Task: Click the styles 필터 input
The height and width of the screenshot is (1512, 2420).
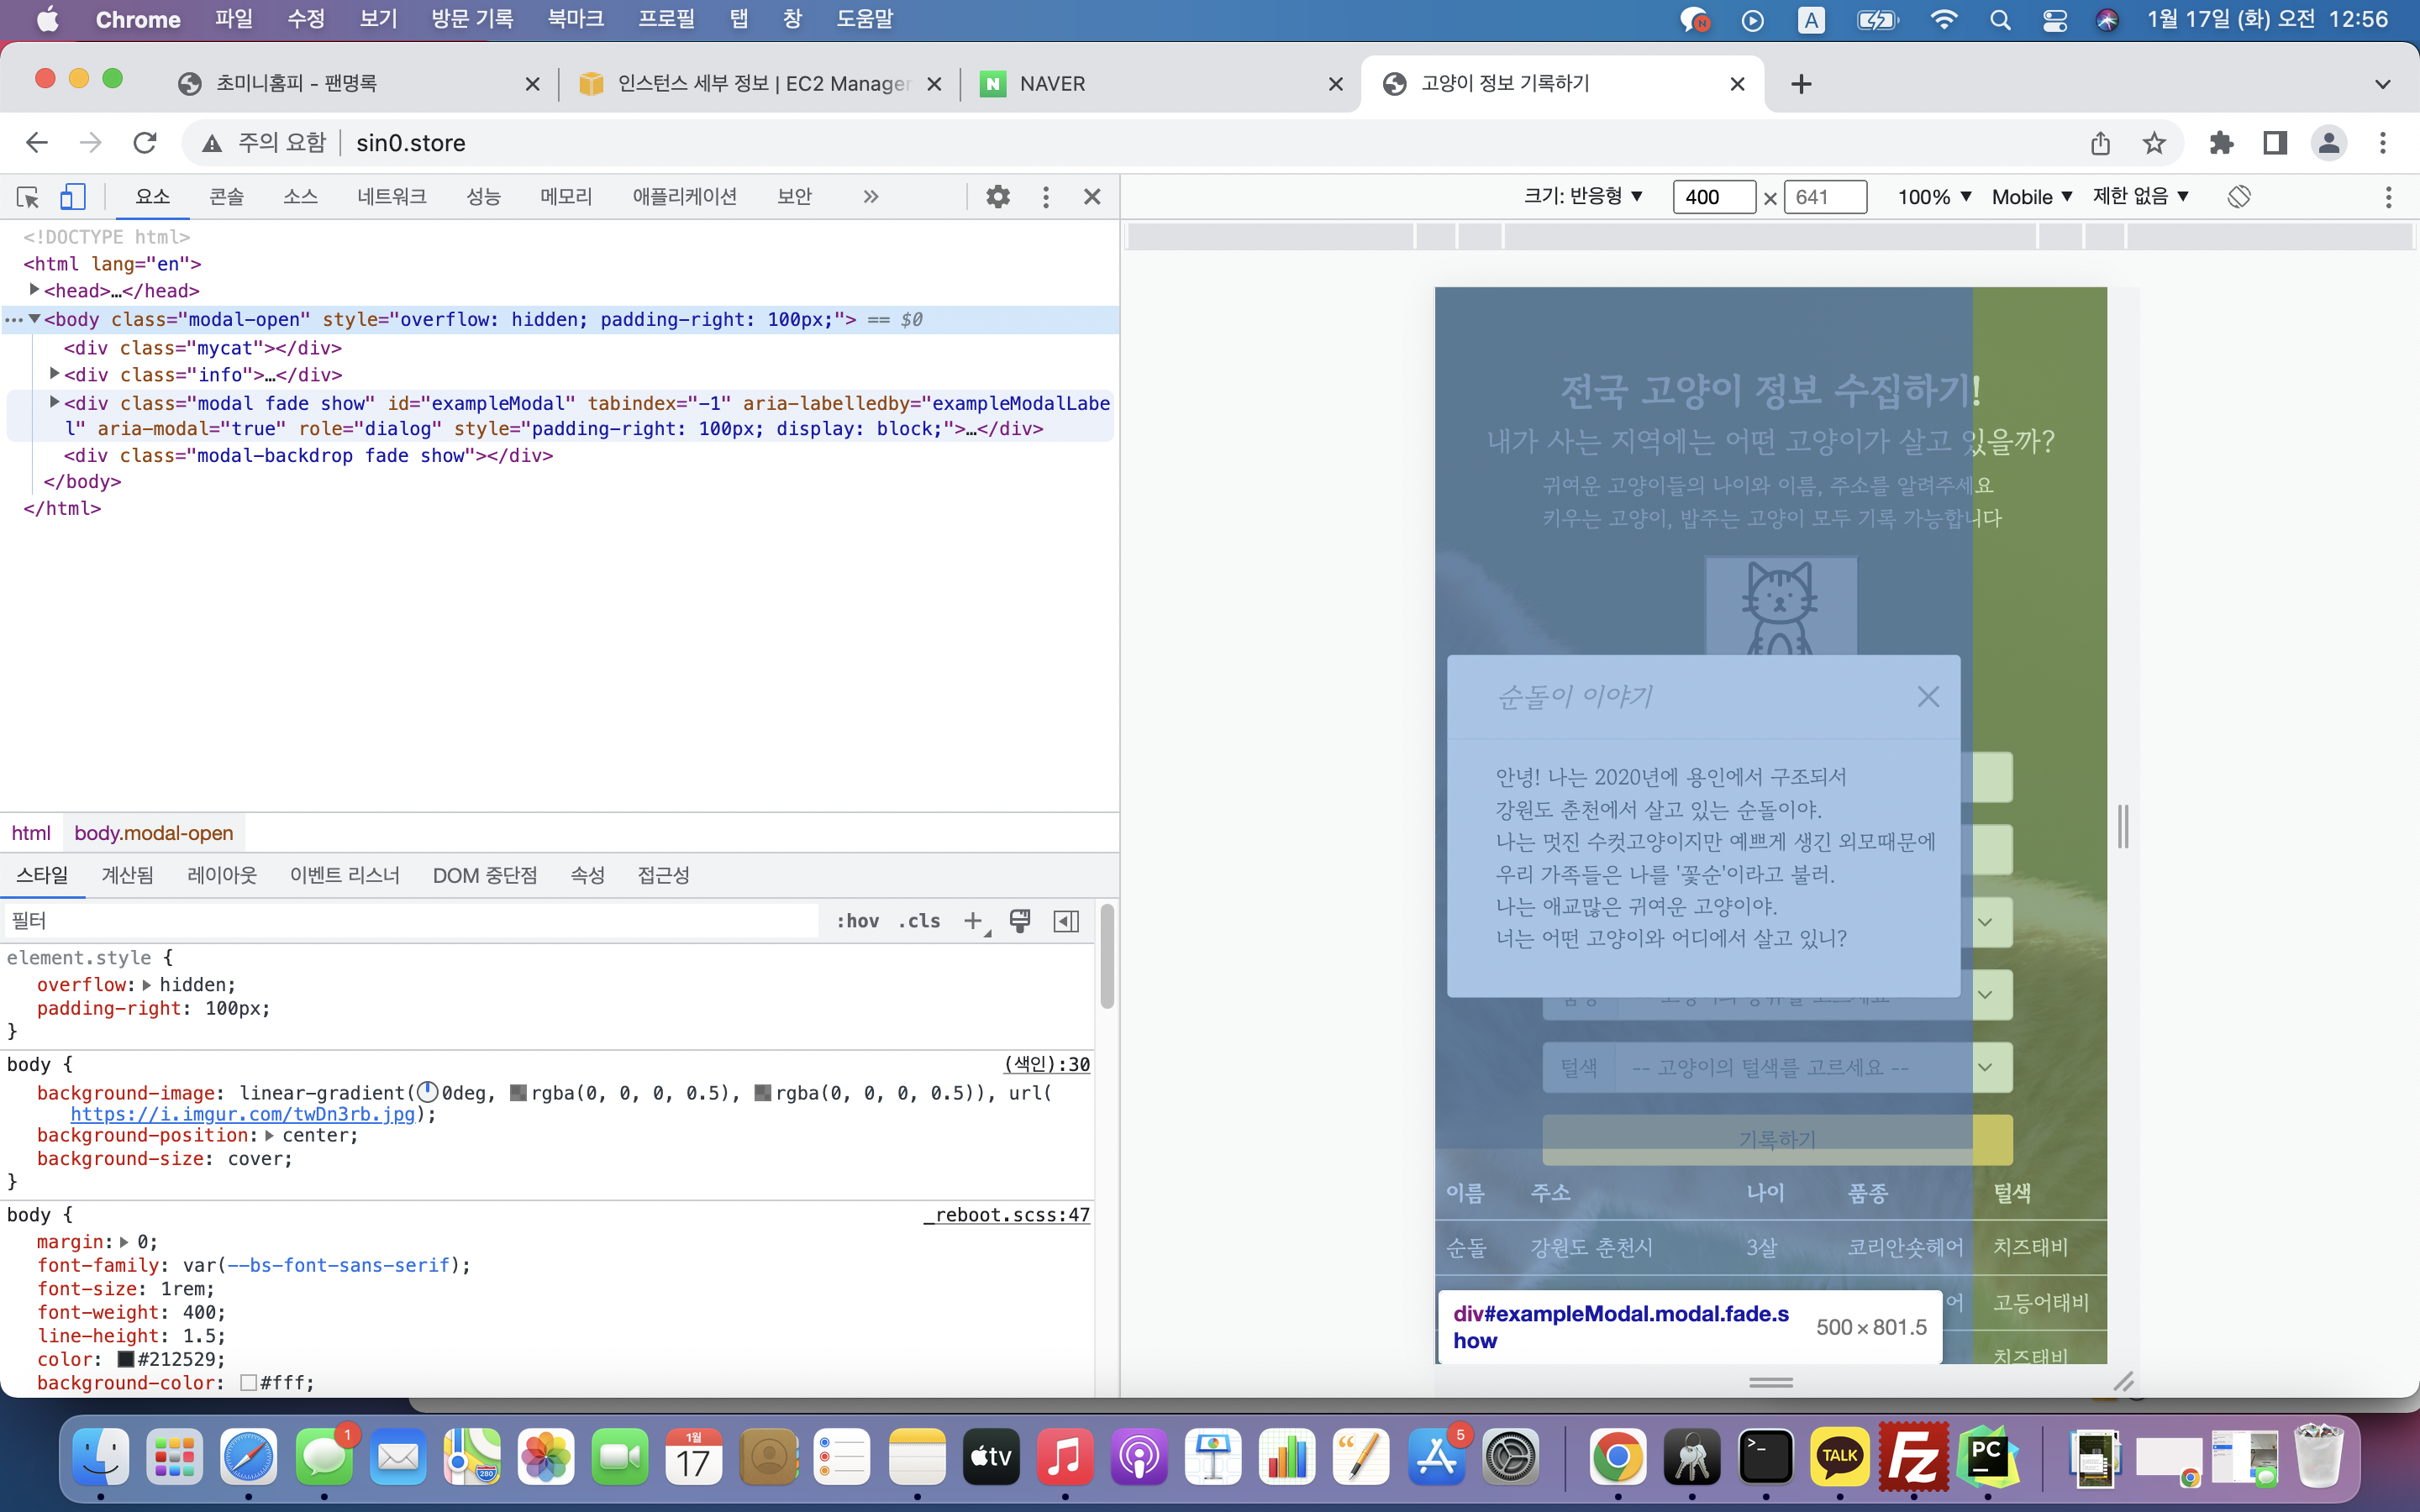Action: click(412, 921)
